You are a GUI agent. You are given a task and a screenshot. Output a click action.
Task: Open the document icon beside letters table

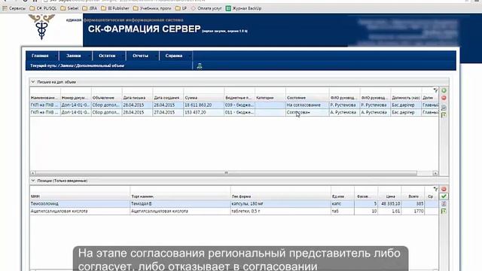point(444,108)
